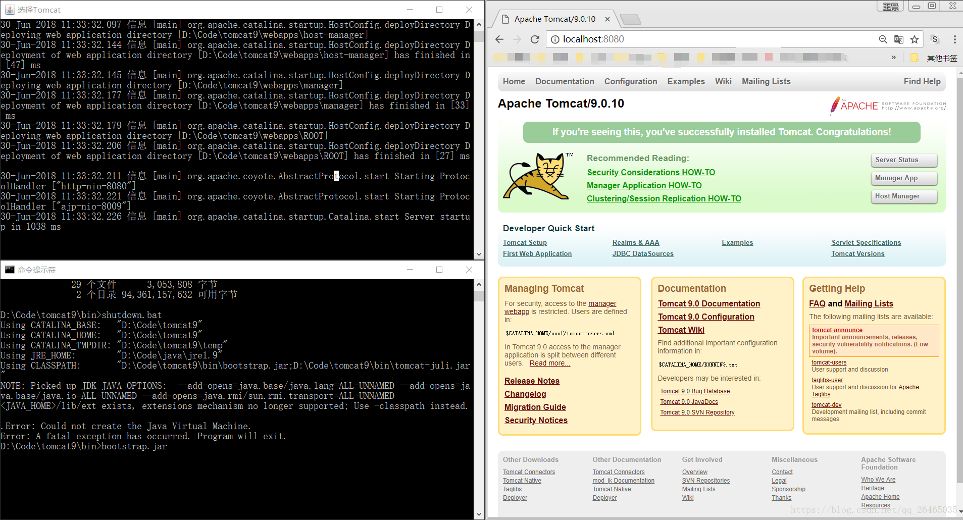The width and height of the screenshot is (963, 520).
Task: Click the translate page icon
Action: click(x=899, y=39)
